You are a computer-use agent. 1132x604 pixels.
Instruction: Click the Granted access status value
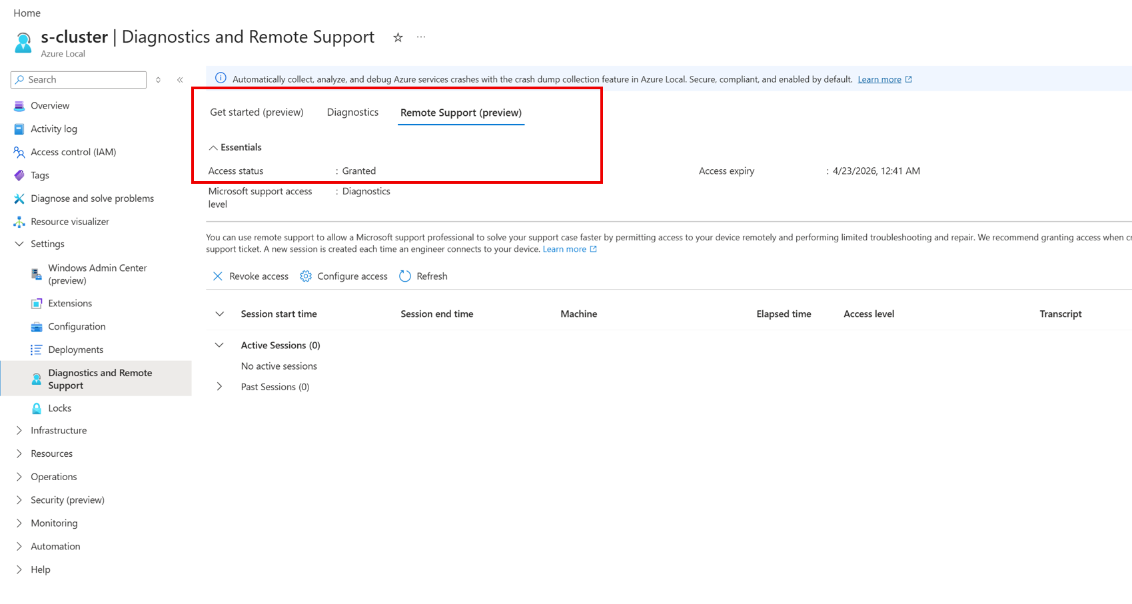tap(359, 171)
